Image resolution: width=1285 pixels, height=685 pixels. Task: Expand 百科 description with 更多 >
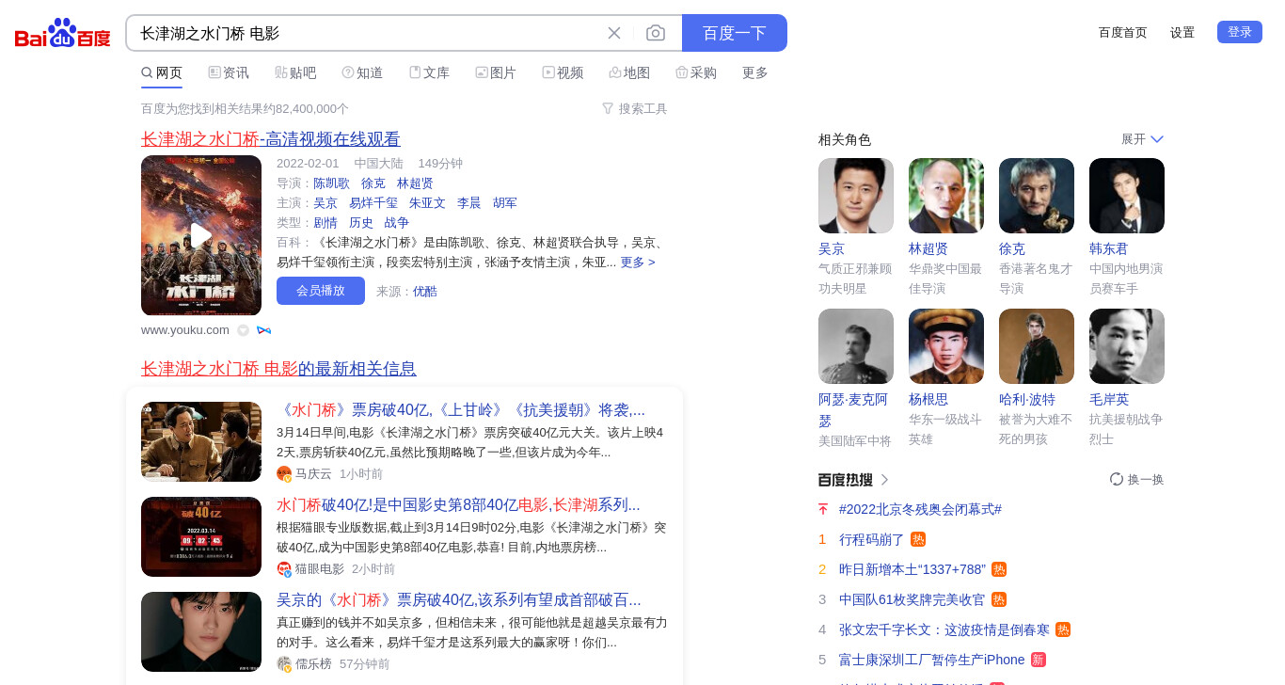click(638, 263)
